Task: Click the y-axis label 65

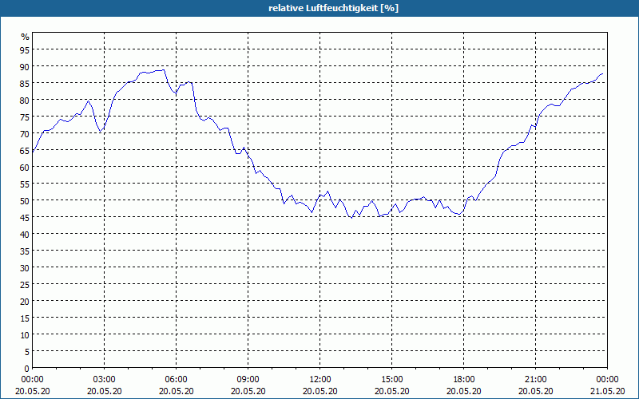Action: pyautogui.click(x=25, y=151)
